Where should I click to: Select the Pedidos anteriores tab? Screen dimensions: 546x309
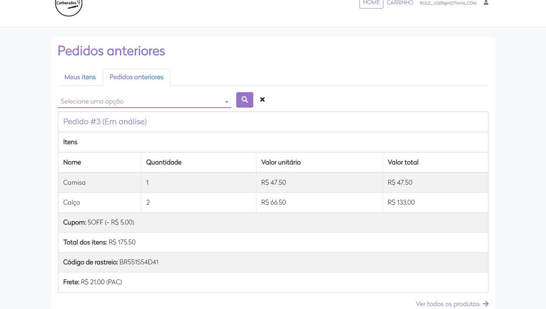coord(137,77)
